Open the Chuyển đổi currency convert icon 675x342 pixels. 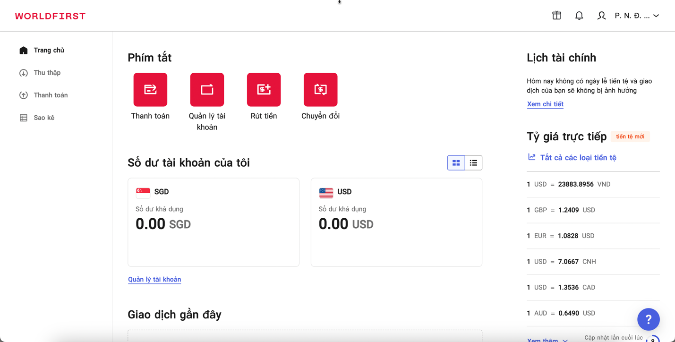(320, 90)
